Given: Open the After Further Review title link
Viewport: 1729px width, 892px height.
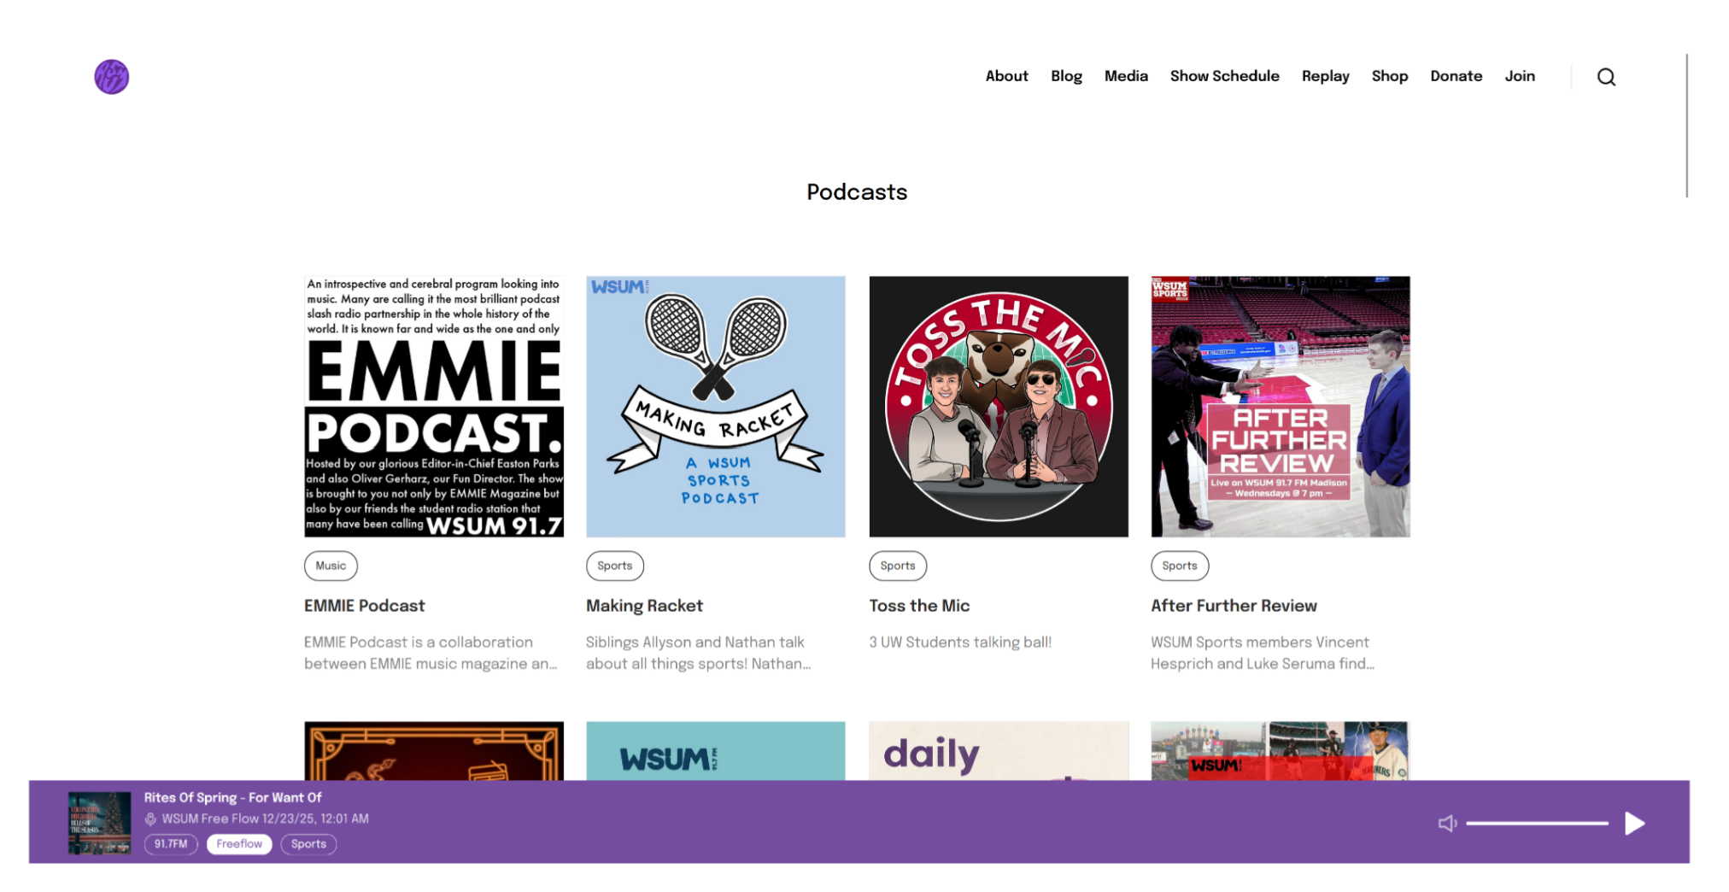Looking at the screenshot, I should (x=1234, y=606).
